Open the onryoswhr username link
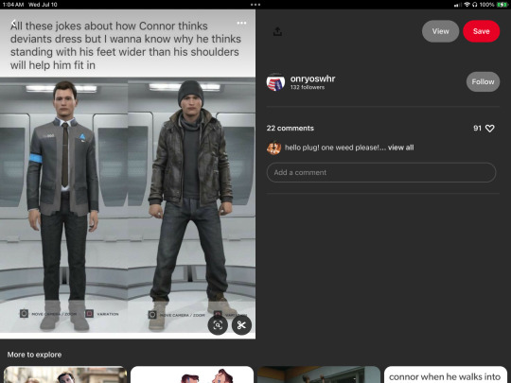Screen dimensions: 511x383 pos(312,78)
